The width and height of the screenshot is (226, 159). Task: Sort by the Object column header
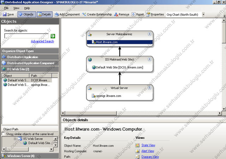[16, 75]
